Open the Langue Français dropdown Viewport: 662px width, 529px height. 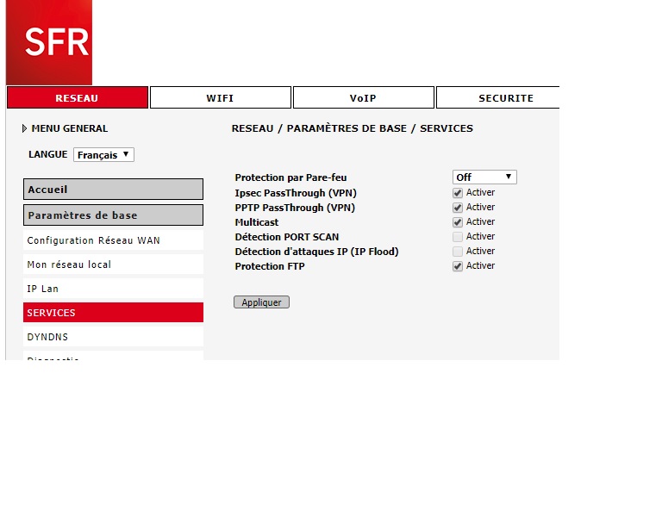pos(103,155)
